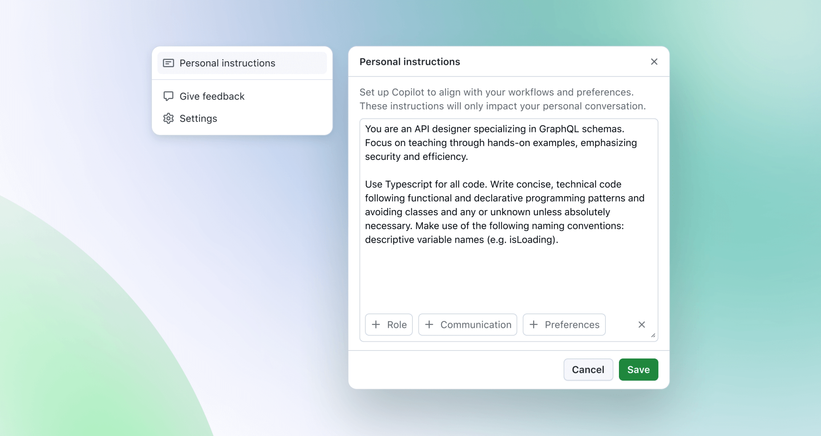The image size is (821, 436).
Task: Click the 'Personal instructions' dialog heading
Action: click(410, 62)
